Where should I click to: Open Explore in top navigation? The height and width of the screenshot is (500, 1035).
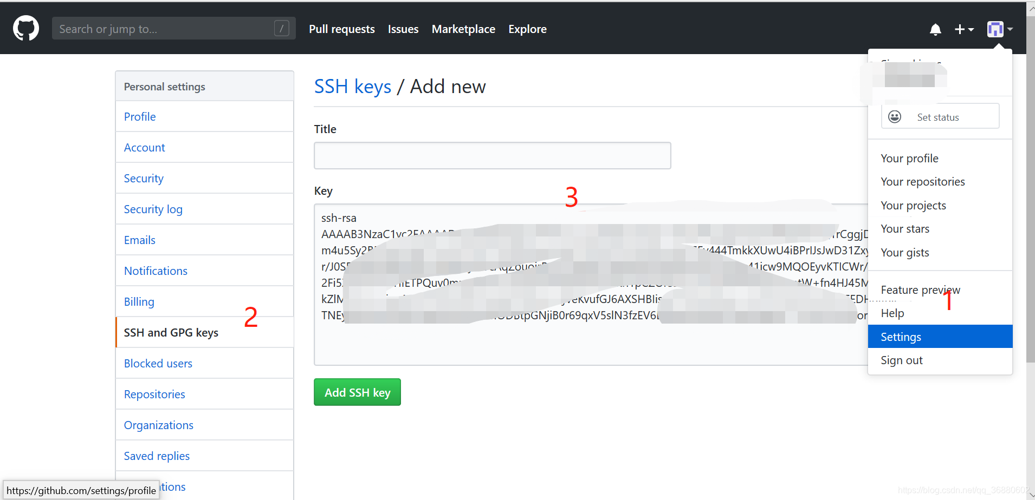click(527, 29)
